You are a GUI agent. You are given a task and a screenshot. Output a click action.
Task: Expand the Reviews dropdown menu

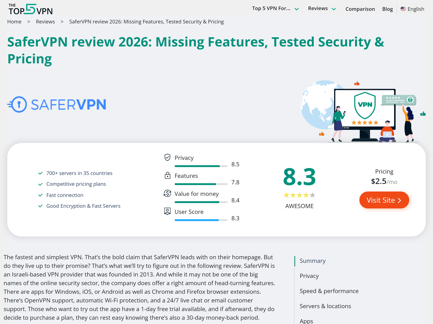(322, 9)
